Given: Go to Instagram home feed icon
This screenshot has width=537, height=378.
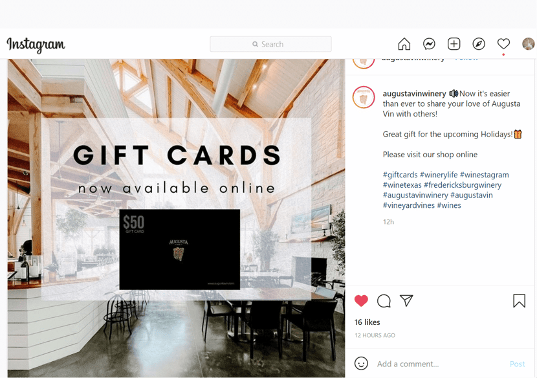Looking at the screenshot, I should pyautogui.click(x=404, y=44).
